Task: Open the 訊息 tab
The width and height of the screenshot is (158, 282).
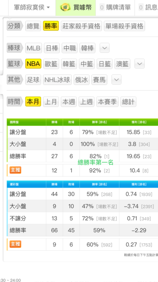Action: click(x=147, y=8)
